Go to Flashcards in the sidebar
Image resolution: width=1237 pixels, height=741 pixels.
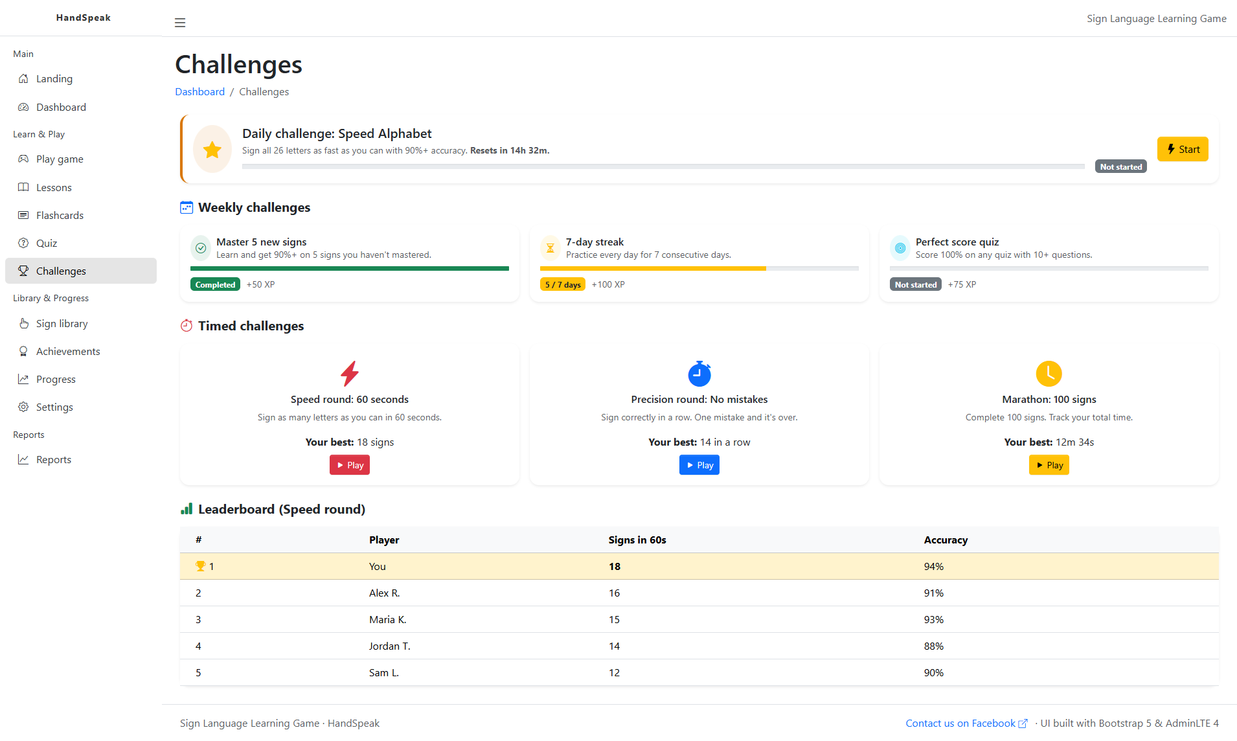pyautogui.click(x=60, y=215)
